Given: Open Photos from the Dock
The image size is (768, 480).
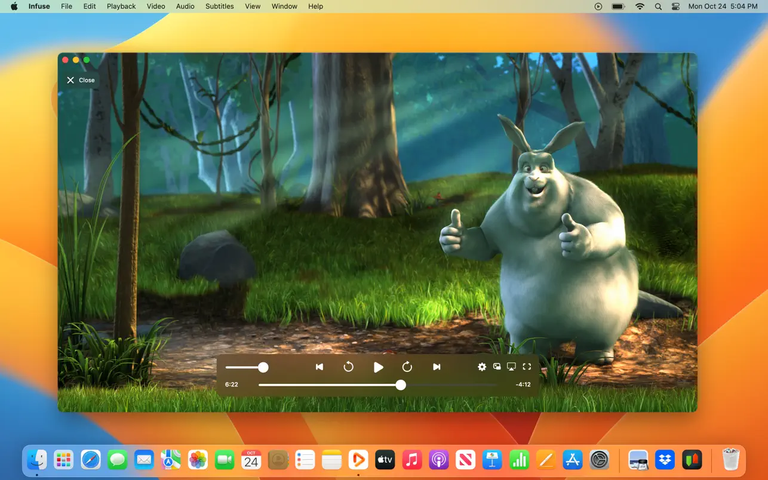Looking at the screenshot, I should pos(198,460).
